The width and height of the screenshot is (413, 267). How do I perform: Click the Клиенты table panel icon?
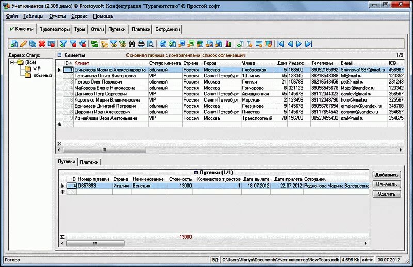(x=59, y=55)
